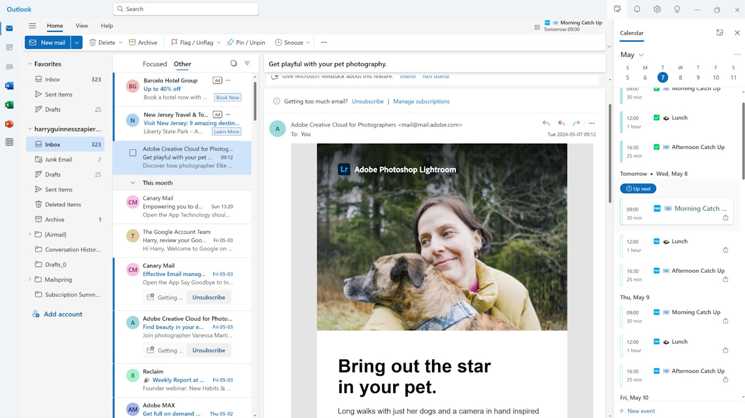
Task: Toggle the hamburger navigation pane button
Action: click(x=32, y=26)
